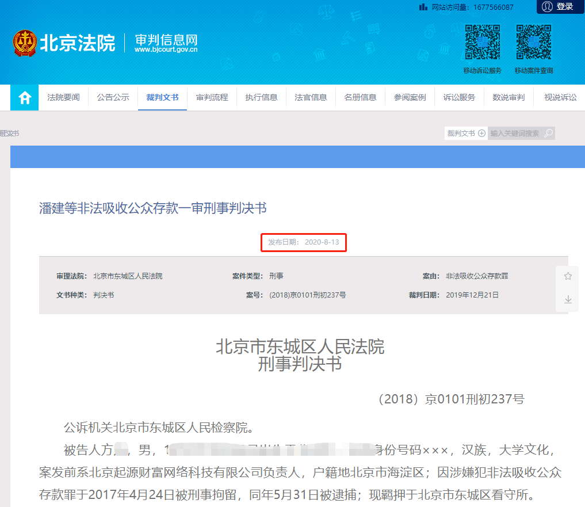Click the plus icon next to 裁判文书

(481, 134)
